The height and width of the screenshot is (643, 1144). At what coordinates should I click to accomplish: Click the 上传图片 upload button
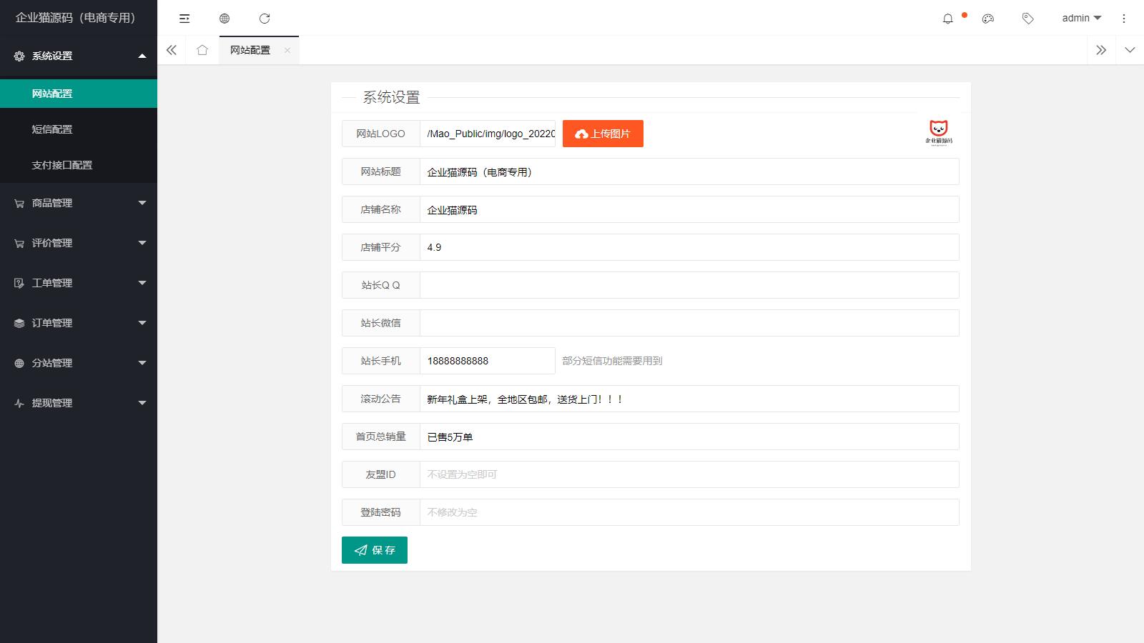click(603, 133)
